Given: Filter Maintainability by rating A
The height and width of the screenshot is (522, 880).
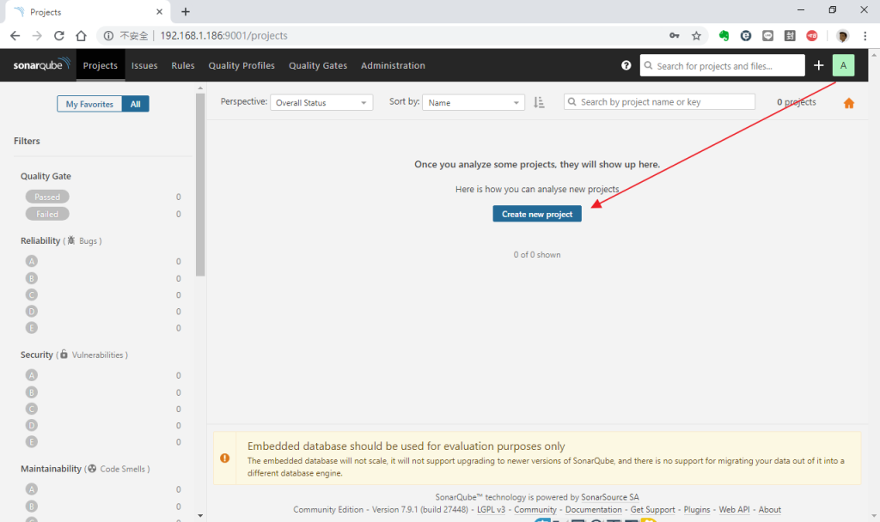Looking at the screenshot, I should coord(32,489).
